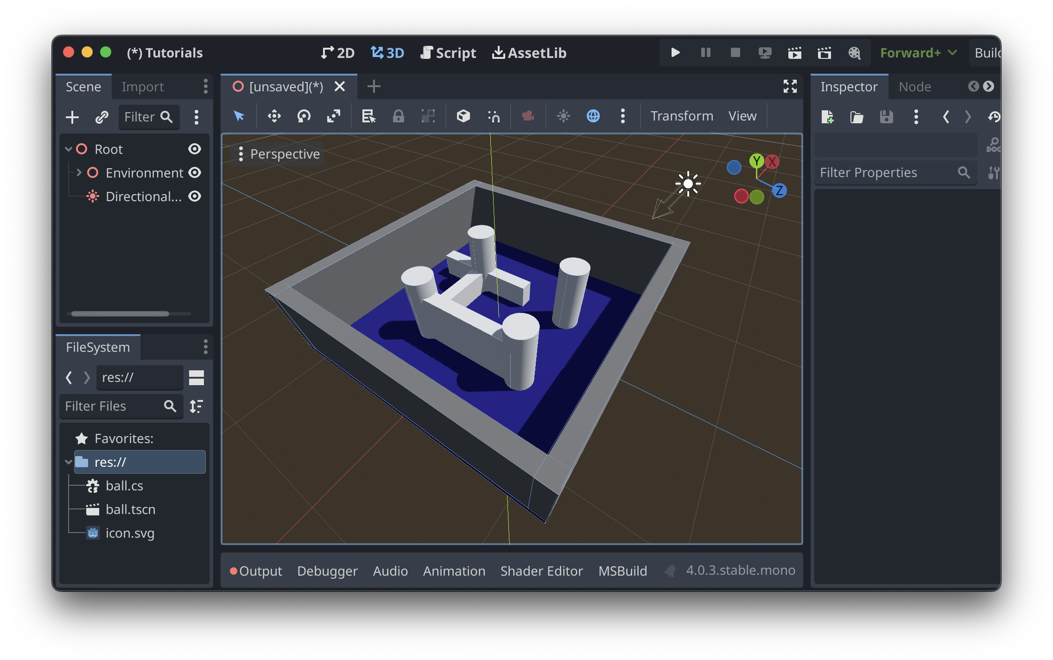Switch to the Node tab in Inspector

(914, 86)
